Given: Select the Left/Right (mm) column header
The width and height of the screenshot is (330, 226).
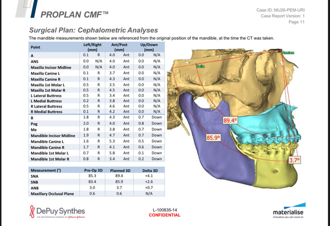Looking at the screenshot, I should [x=92, y=47].
